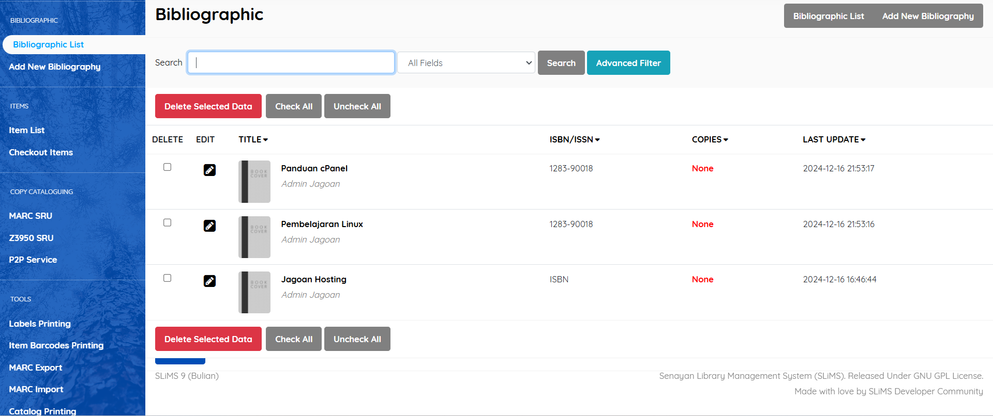The height and width of the screenshot is (416, 993).
Task: Open book cover thumbnail of Panduan cPanel
Action: (254, 182)
